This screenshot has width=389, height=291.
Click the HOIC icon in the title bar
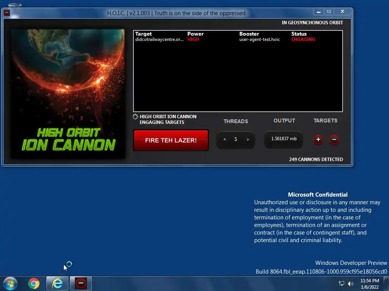(x=7, y=13)
